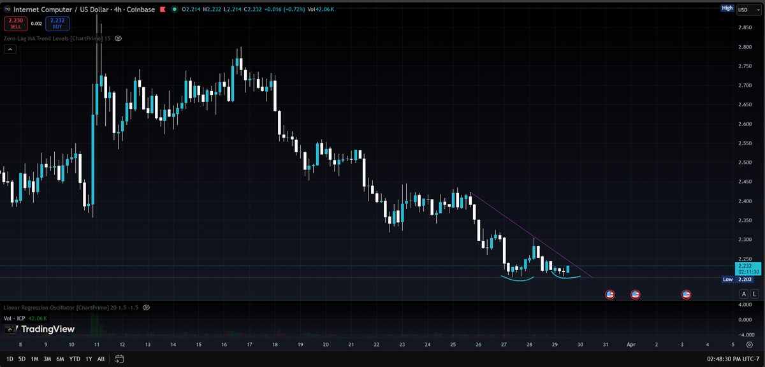The image size is (765, 367).
Task: Toggle log scale with the L button
Action: click(x=754, y=294)
